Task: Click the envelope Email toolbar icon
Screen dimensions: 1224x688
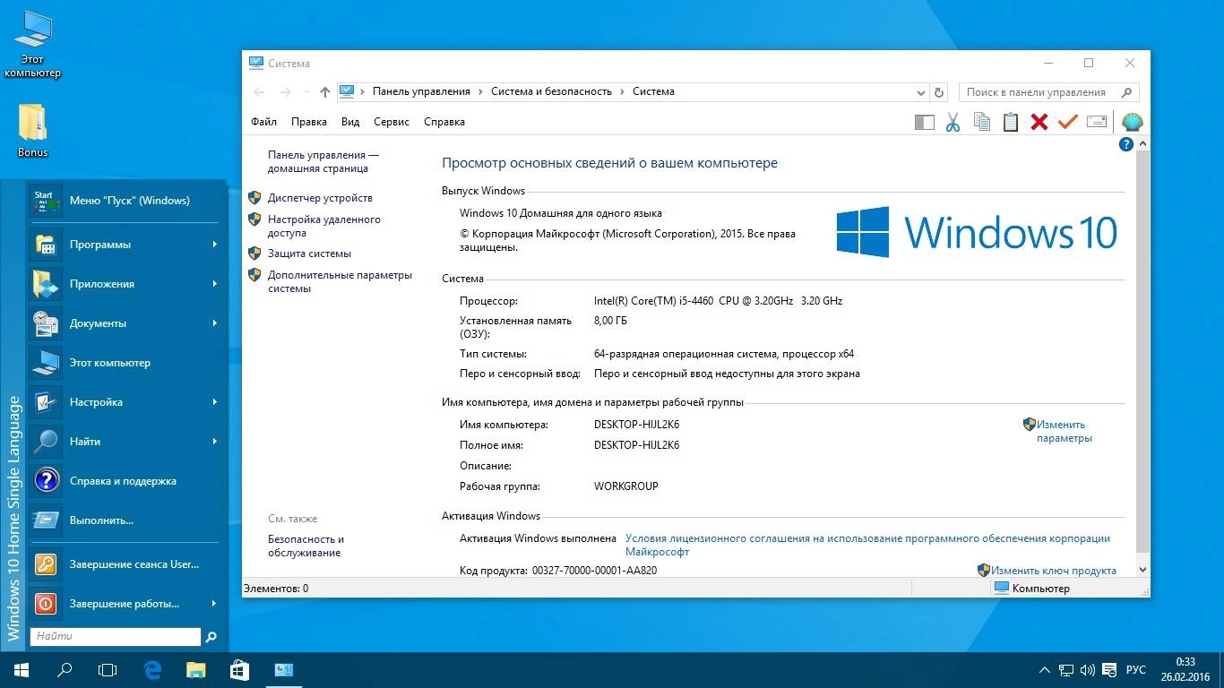Action: click(x=1097, y=122)
